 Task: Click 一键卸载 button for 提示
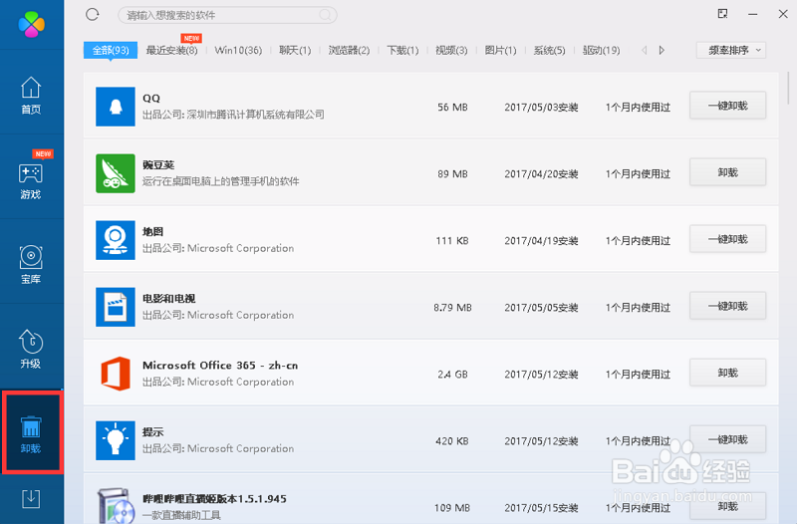tap(728, 439)
